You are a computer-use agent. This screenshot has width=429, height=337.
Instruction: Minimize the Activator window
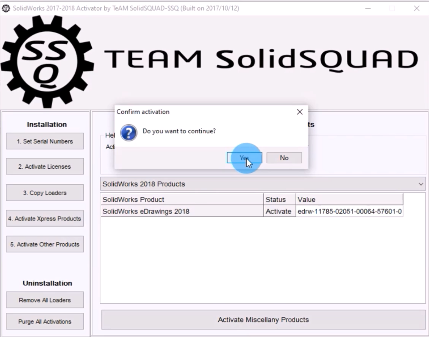point(368,8)
